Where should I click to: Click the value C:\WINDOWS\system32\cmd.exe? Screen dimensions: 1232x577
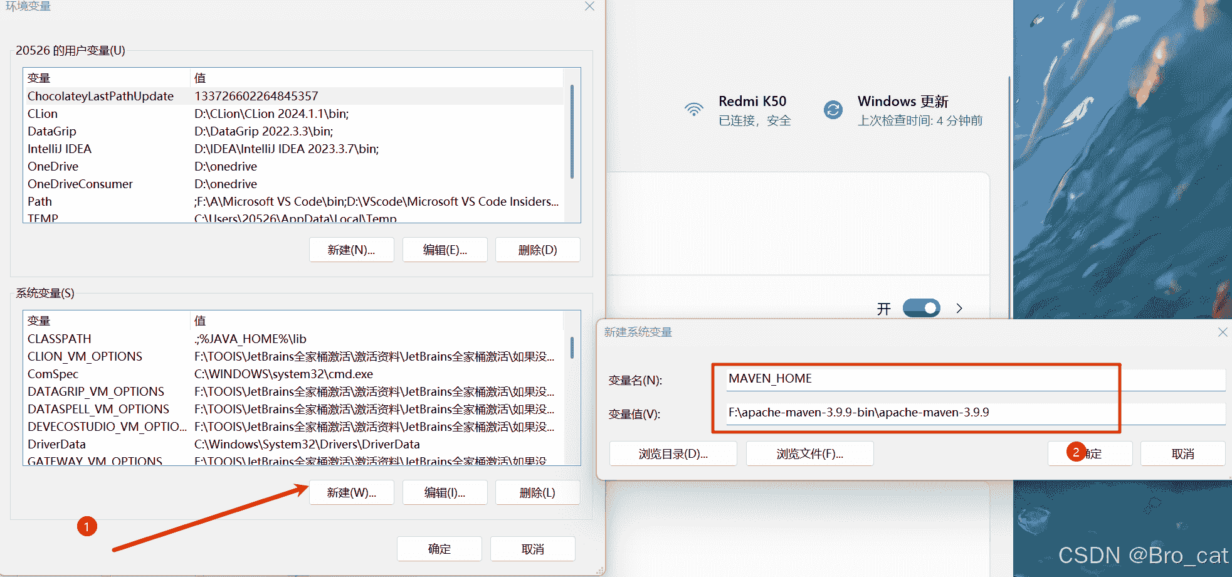[283, 374]
